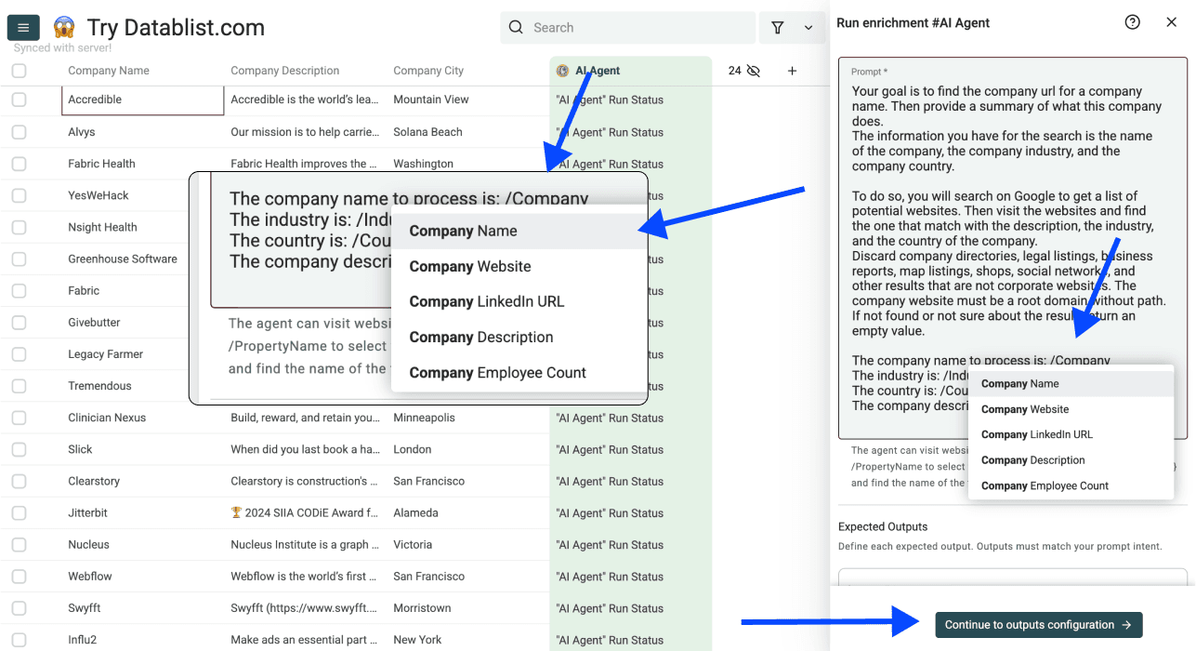Screen dimensions: 1196x651
Task: Open the hamburger menu top left
Action: tap(23, 27)
